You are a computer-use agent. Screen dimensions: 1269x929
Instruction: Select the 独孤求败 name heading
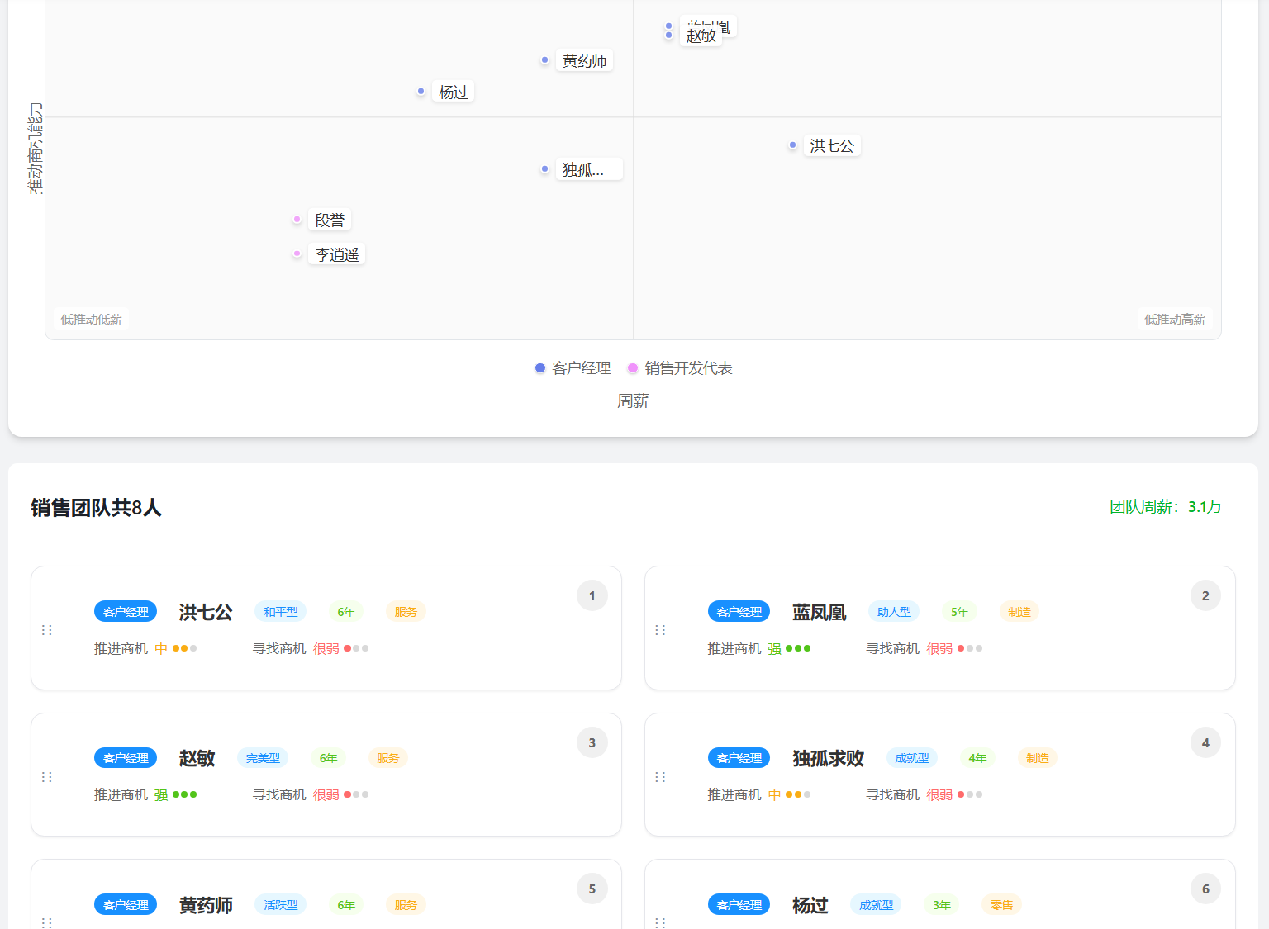click(828, 758)
